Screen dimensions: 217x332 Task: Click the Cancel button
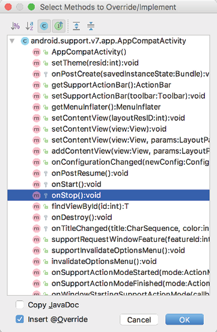coord(139,319)
